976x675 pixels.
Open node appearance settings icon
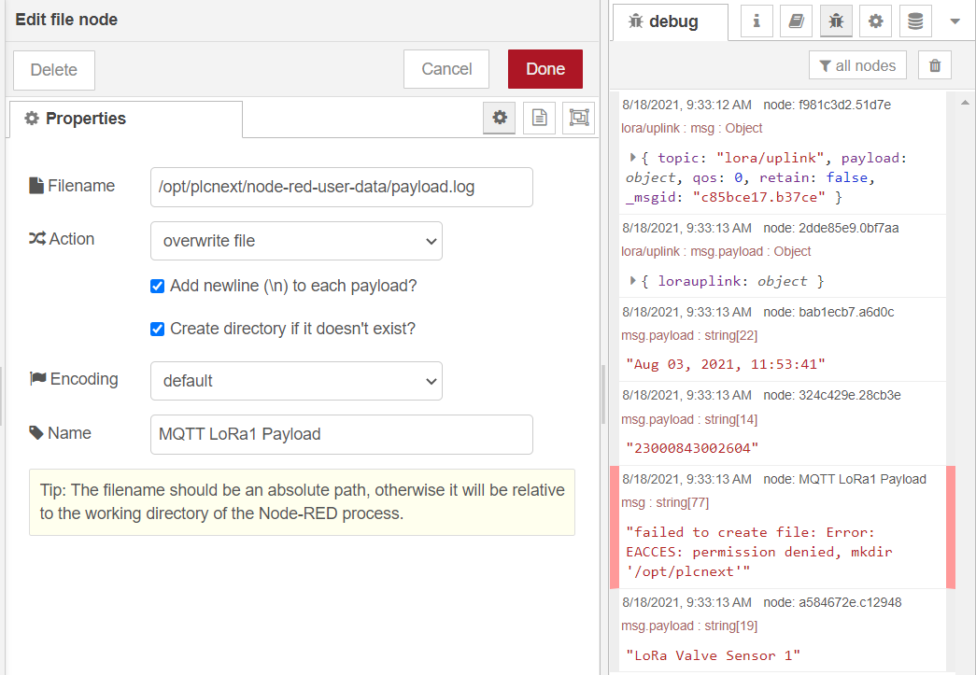click(x=578, y=118)
